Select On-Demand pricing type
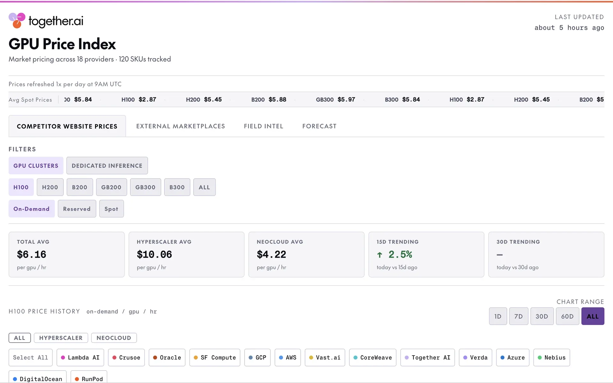Image resolution: width=613 pixels, height=383 pixels. (32, 209)
